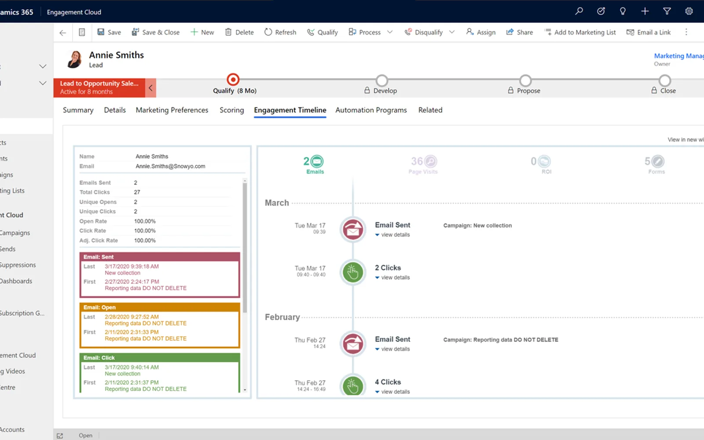Click Engagement Cloud app name
This screenshot has height=440, width=704.
tap(74, 12)
